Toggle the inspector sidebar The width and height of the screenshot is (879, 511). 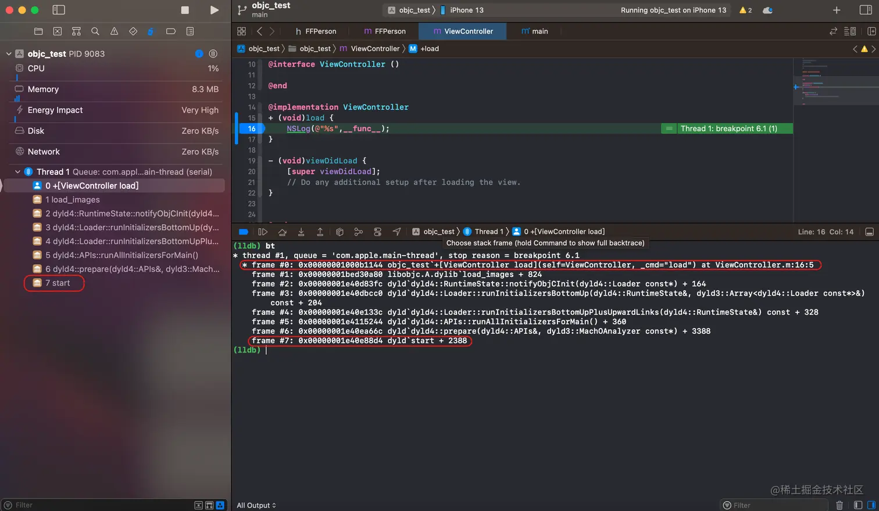pyautogui.click(x=866, y=10)
